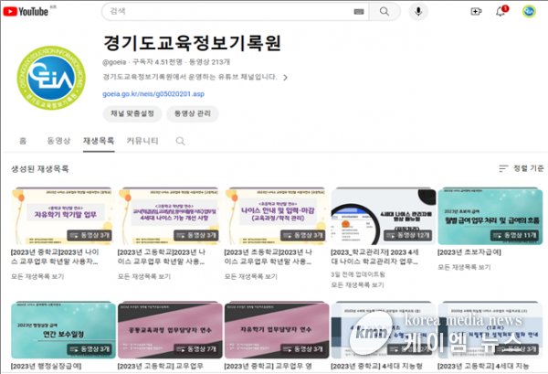Click title [2023년 고등학교]2023년 나이스 교무업무

click(162, 257)
